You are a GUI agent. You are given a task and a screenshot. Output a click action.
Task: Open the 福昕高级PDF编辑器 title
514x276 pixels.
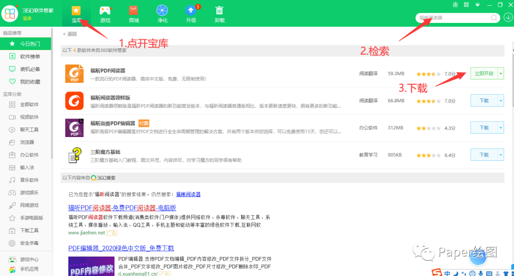[113, 123]
